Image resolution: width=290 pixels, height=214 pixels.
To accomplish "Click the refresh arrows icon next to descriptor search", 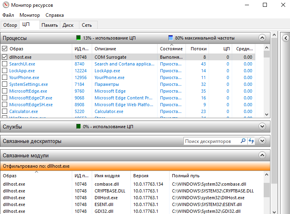I will click(x=251, y=141).
